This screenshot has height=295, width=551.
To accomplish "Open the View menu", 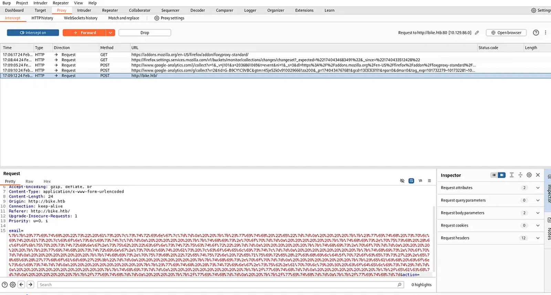I will point(79,3).
